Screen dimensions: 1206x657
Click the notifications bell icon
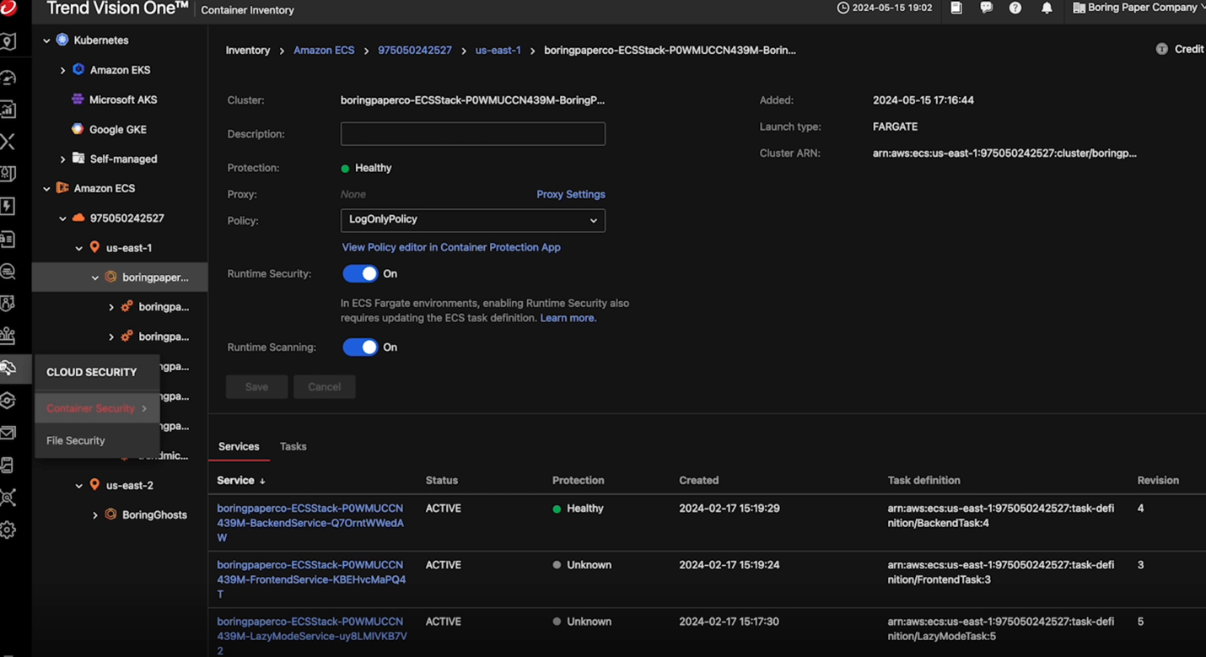click(x=1047, y=8)
